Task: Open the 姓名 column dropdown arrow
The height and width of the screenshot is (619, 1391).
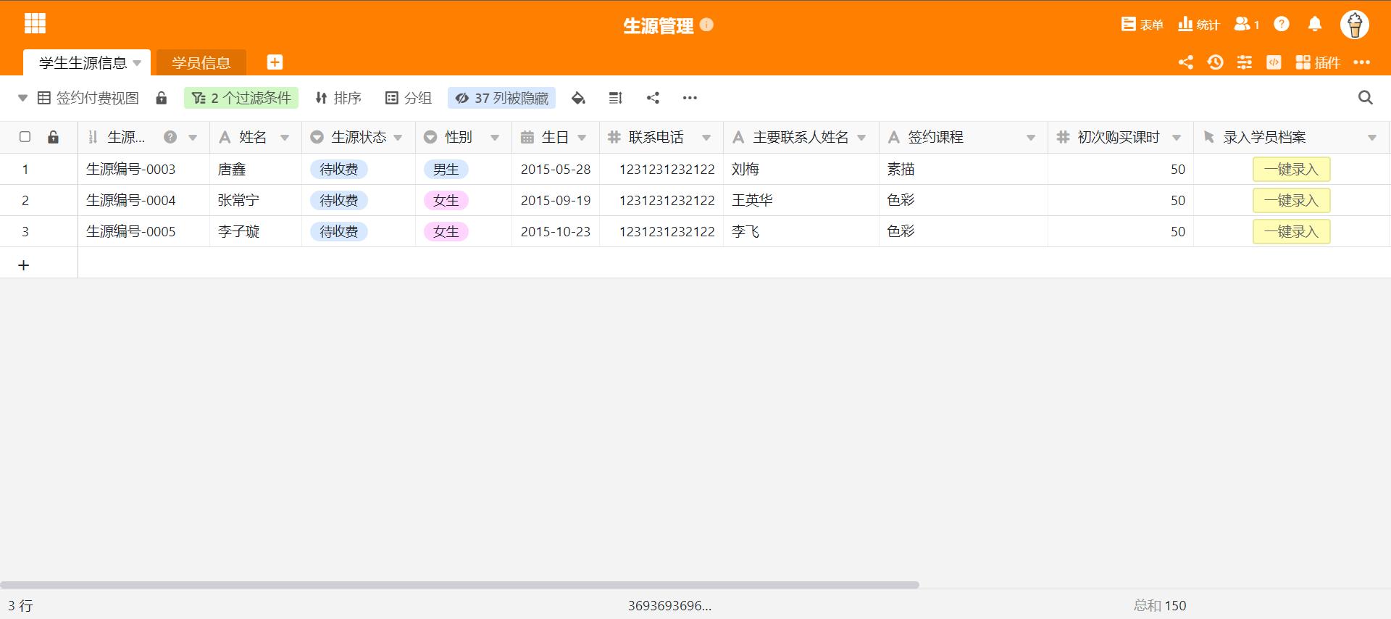Action: [285, 138]
